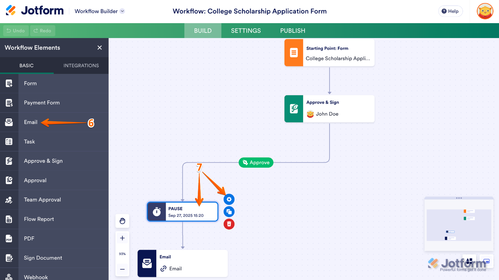499x280 pixels.
Task: Select the Webhook element icon
Action: coord(9,277)
